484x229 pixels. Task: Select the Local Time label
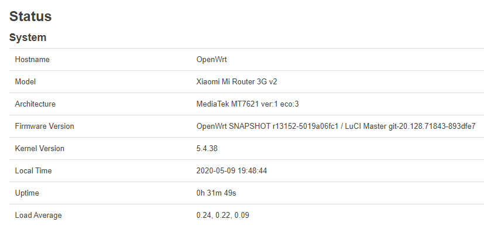[33, 170]
